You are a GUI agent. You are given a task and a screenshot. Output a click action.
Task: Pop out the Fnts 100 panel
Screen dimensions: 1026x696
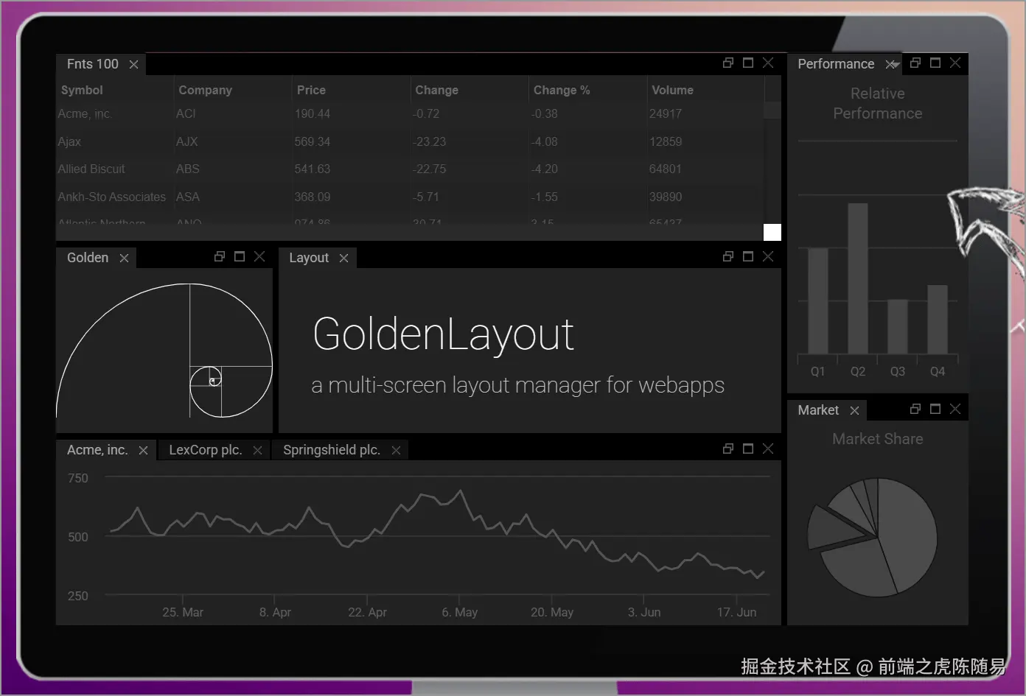(x=727, y=63)
